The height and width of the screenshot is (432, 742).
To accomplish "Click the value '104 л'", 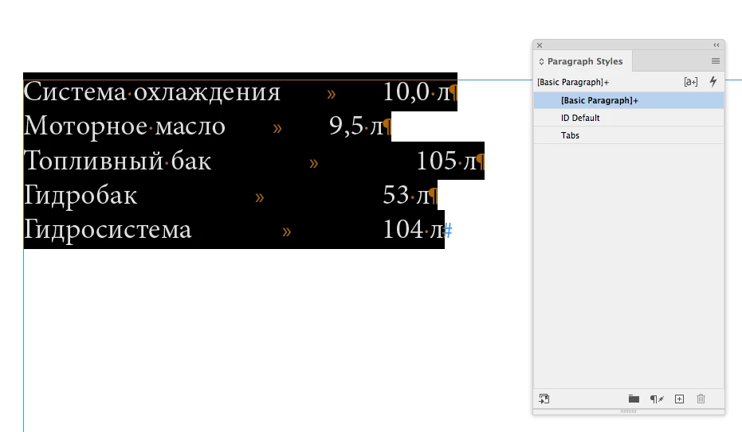I will pos(413,230).
